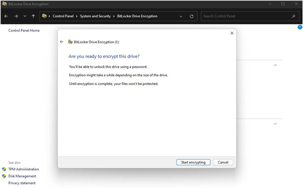Click "Encryption might take a while" text
This screenshot has height=188, width=303.
[118, 75]
